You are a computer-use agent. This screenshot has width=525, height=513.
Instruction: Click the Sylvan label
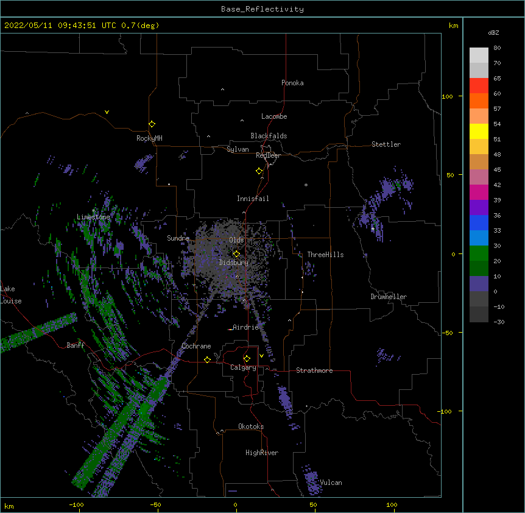click(238, 149)
